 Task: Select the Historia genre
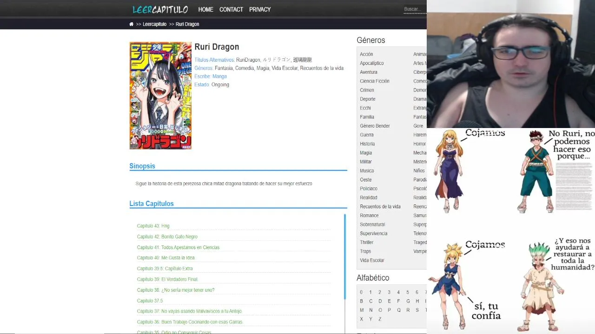point(367,144)
